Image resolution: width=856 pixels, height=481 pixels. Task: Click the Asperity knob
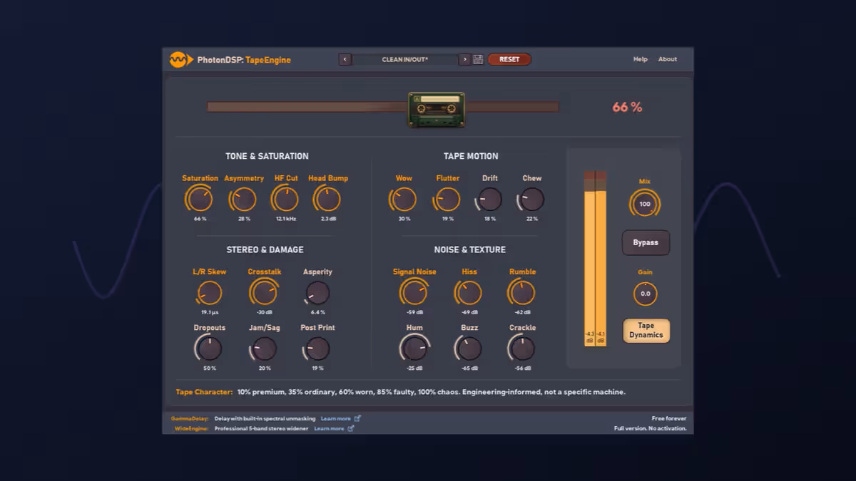[317, 292]
